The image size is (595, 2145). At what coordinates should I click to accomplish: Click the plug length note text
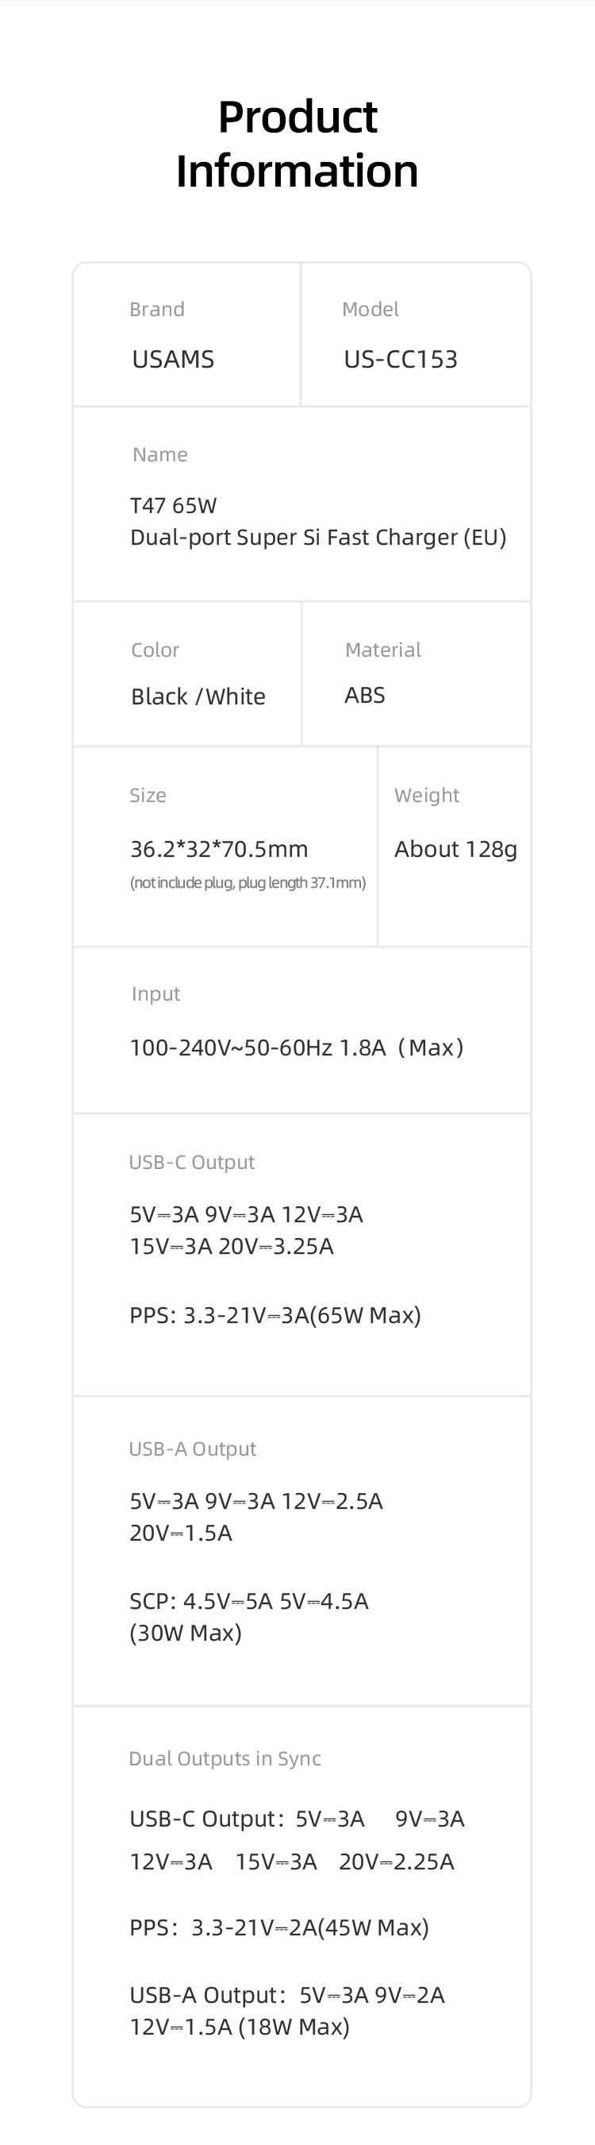(248, 882)
